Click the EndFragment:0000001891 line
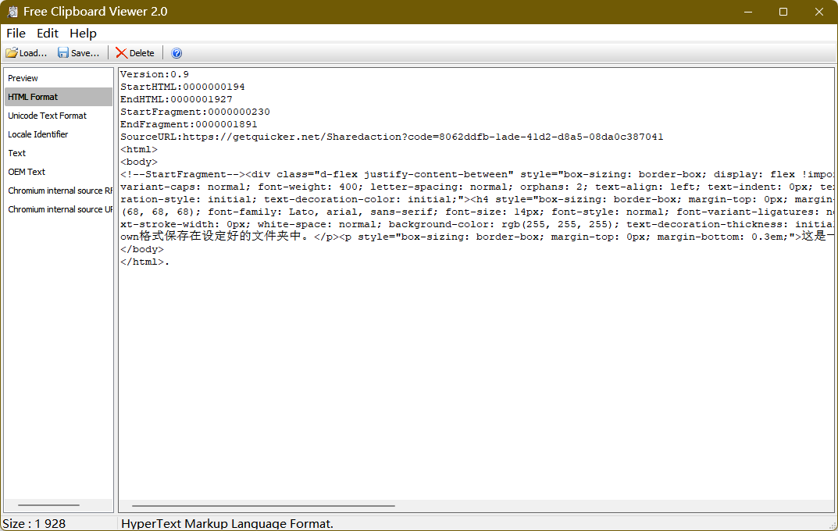The image size is (838, 531). (x=189, y=124)
